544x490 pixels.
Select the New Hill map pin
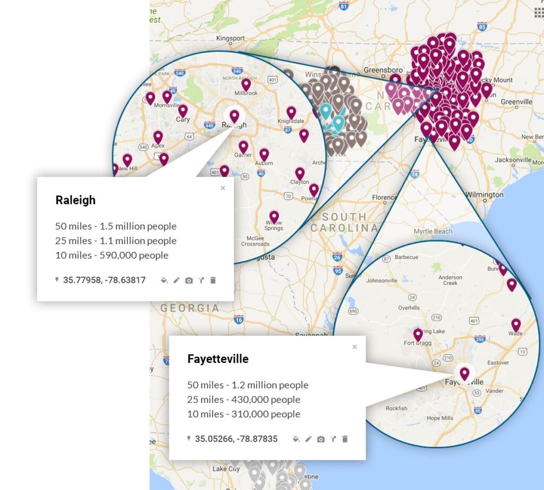[x=127, y=160]
